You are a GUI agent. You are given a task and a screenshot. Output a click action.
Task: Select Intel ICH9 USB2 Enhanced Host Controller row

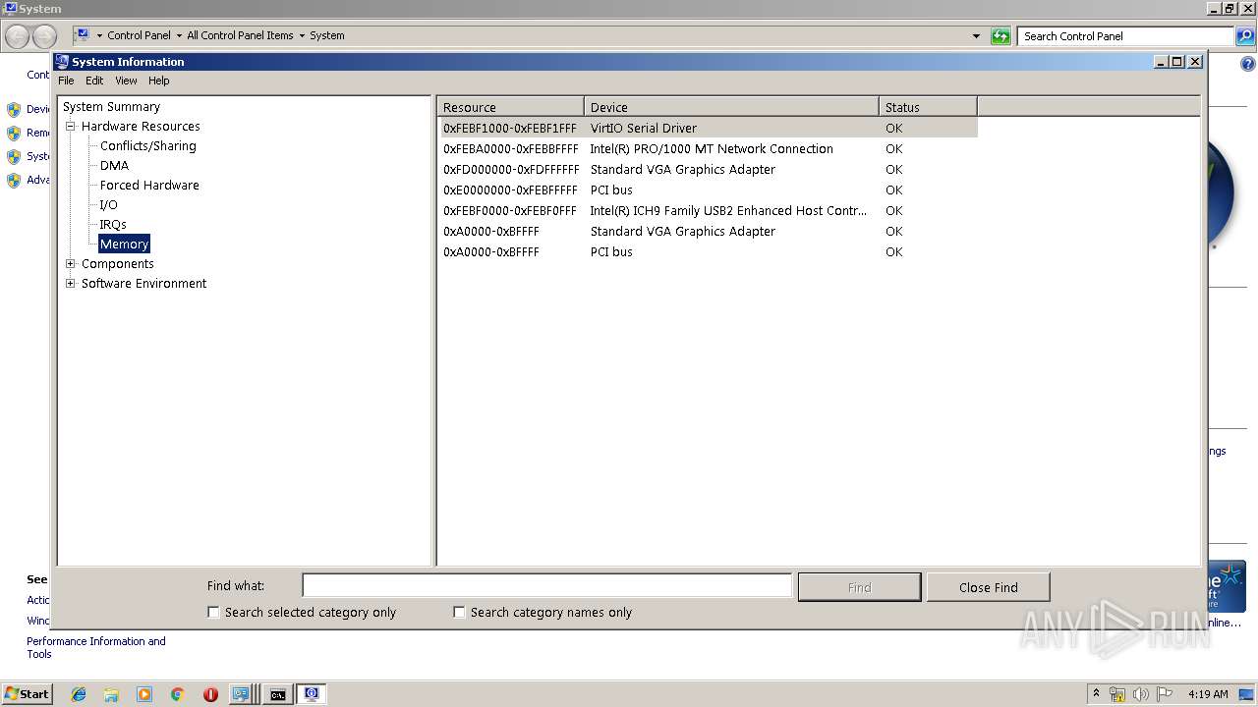pos(708,211)
